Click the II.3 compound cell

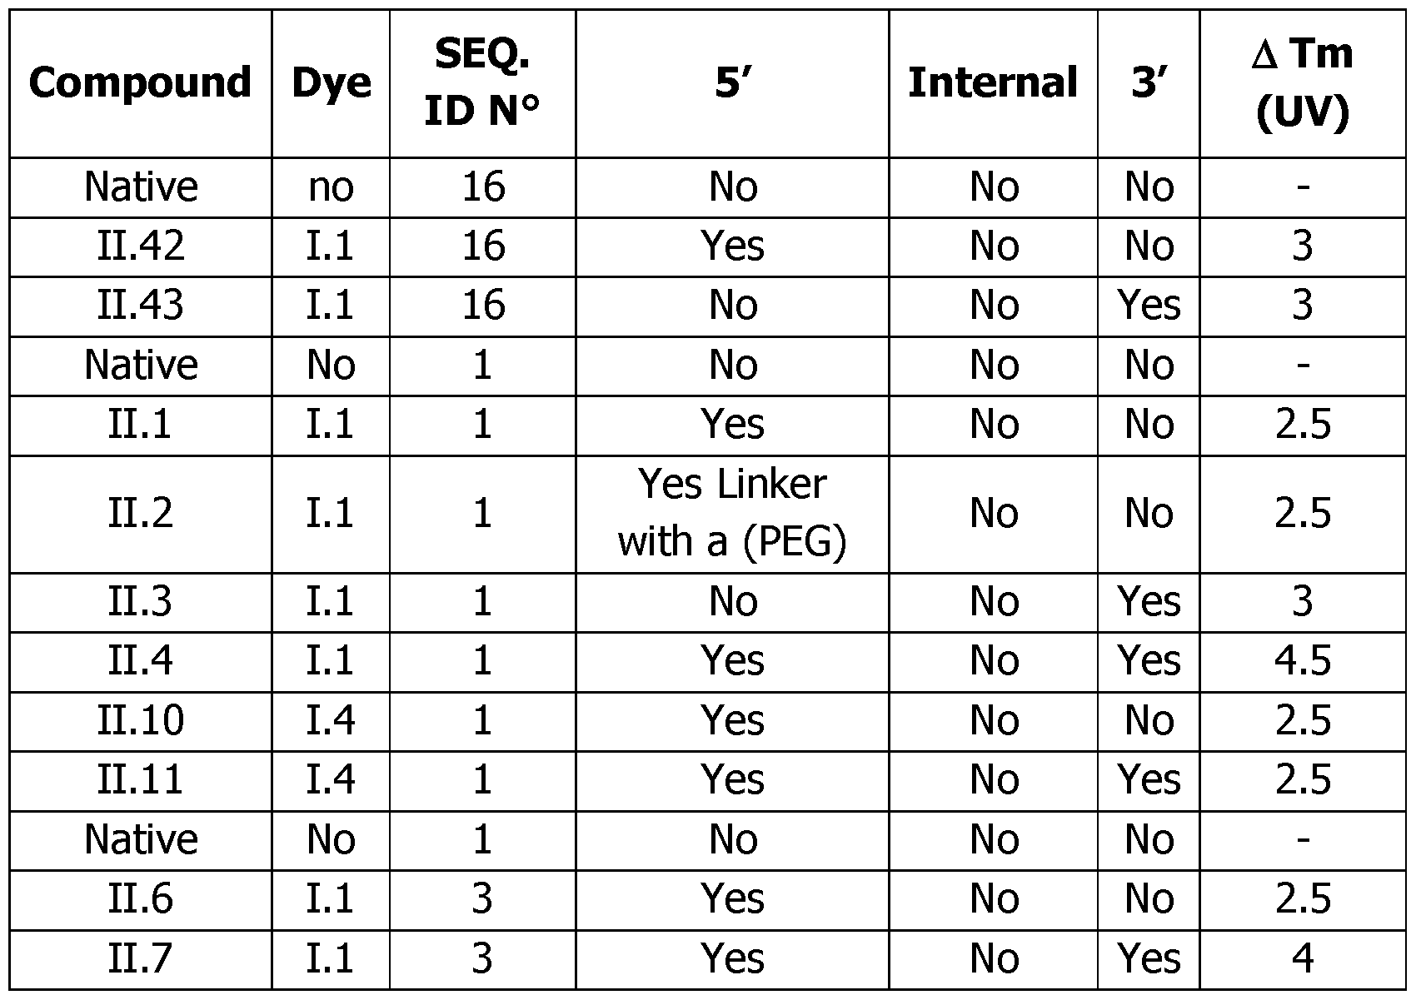click(x=140, y=601)
